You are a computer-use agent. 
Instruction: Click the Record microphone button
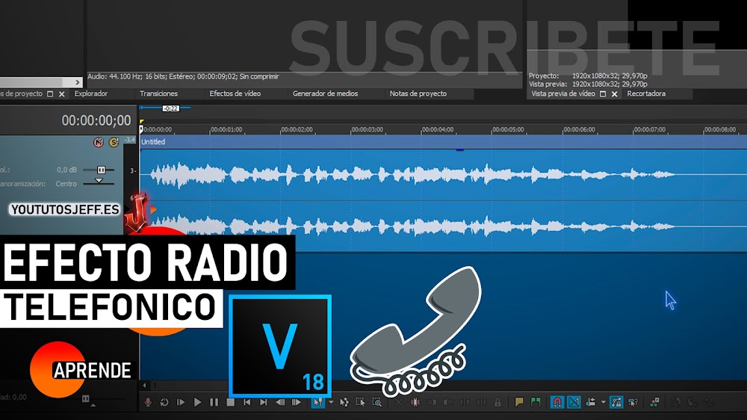tap(148, 402)
